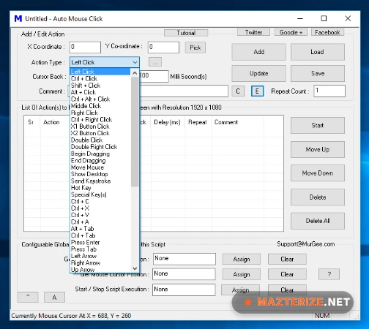
Task: Click the E button beside Comment
Action: 257,91
